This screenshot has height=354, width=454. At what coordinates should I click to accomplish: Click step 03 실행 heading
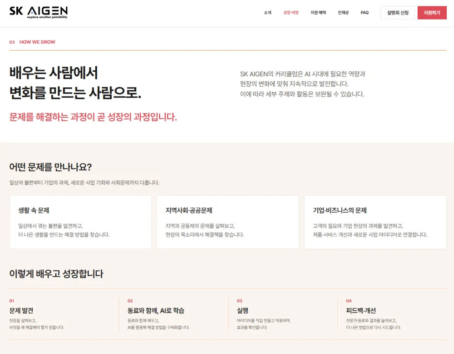click(242, 310)
